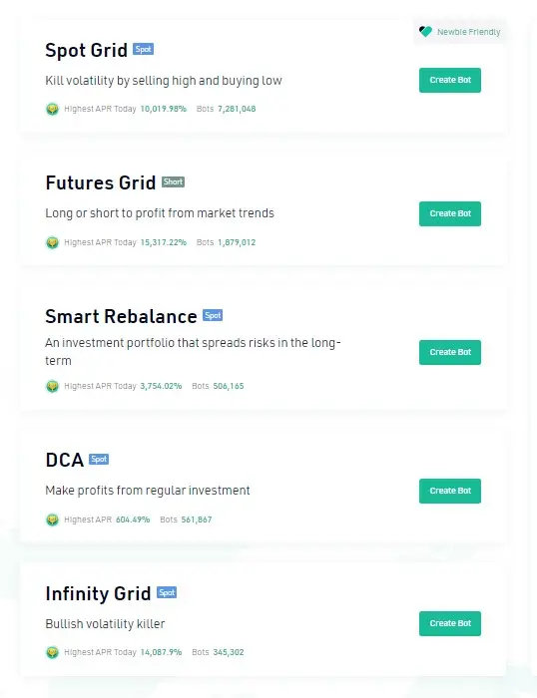Screen dimensions: 537x698
Task: Click Spot badge next to Infinity Grid
Action: 167,592
